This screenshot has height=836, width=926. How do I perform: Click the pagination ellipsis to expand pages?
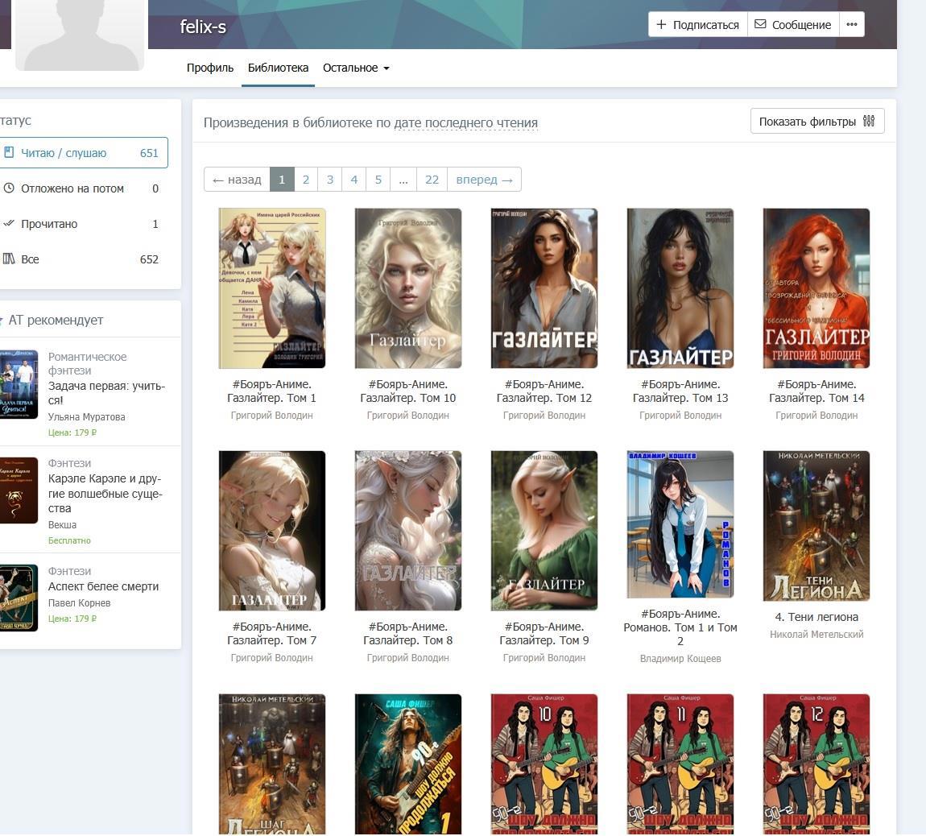(x=403, y=180)
